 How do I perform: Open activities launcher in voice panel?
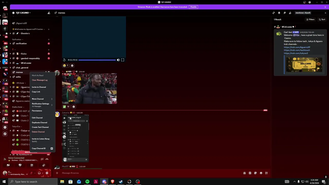[32, 165]
